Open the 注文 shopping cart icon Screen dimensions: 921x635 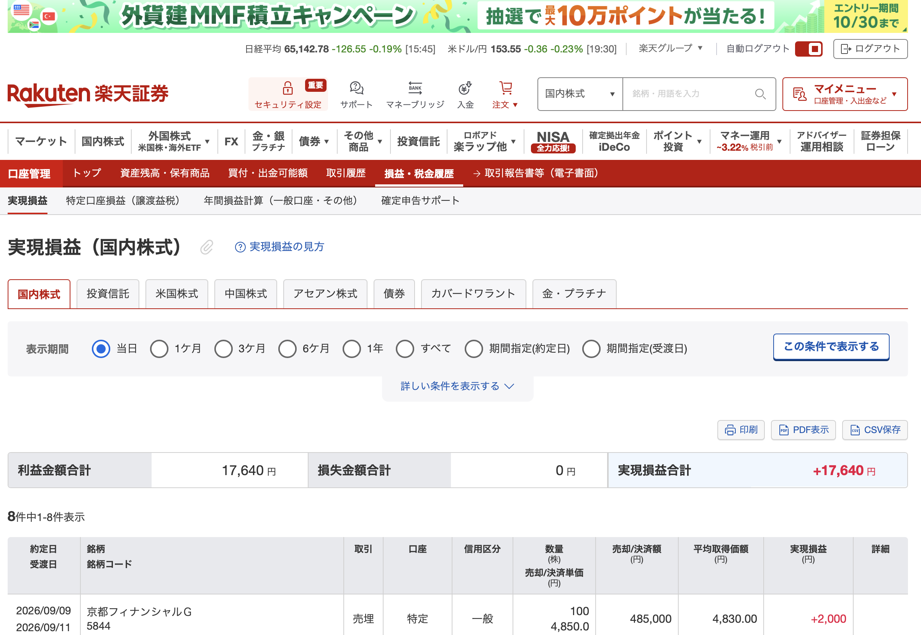coord(506,88)
